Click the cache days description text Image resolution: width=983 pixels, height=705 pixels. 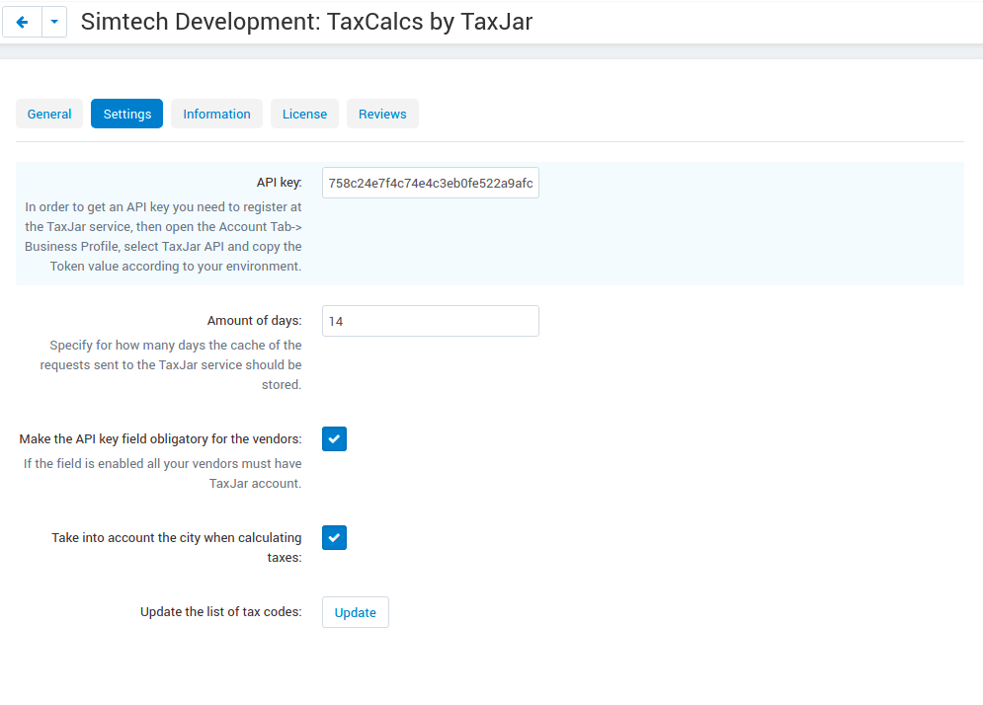click(x=171, y=364)
